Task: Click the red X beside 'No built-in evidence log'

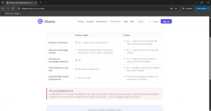Action: [76, 69]
